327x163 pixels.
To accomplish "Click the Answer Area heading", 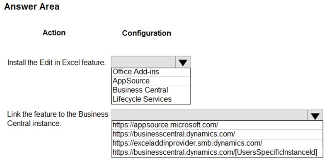I will point(31,7).
